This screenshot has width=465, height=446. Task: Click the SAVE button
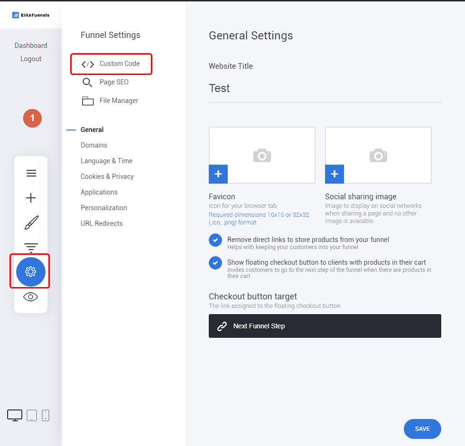tap(422, 429)
